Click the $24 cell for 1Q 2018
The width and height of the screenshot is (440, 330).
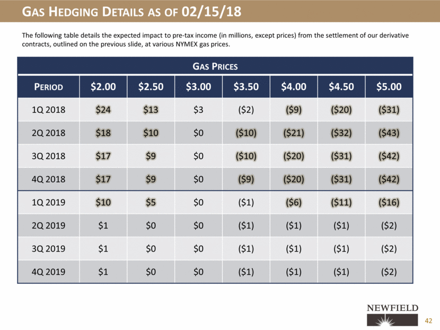click(103, 110)
